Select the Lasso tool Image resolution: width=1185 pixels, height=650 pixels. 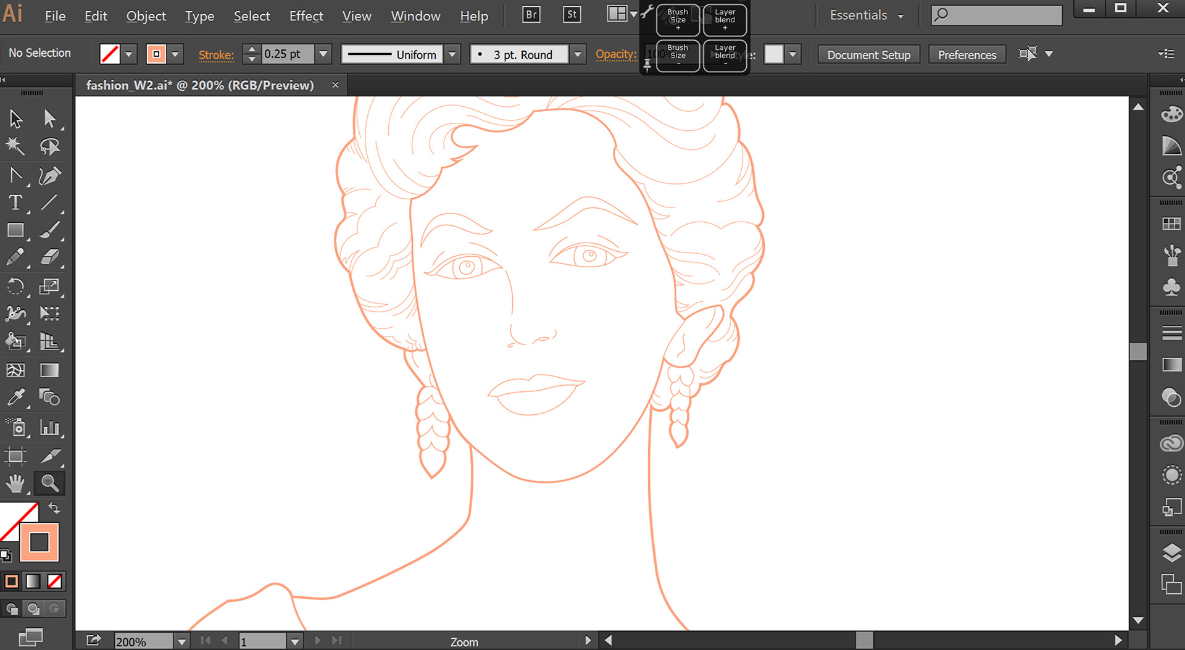[49, 146]
